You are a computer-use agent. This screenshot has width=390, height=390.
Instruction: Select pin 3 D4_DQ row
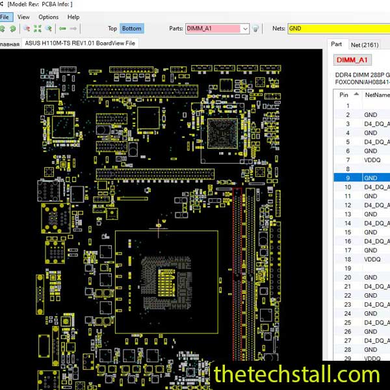coord(362,124)
